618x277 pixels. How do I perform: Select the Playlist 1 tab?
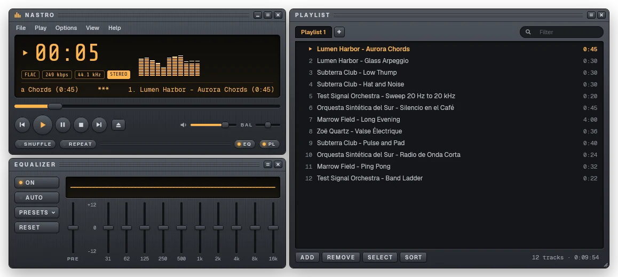(x=313, y=32)
